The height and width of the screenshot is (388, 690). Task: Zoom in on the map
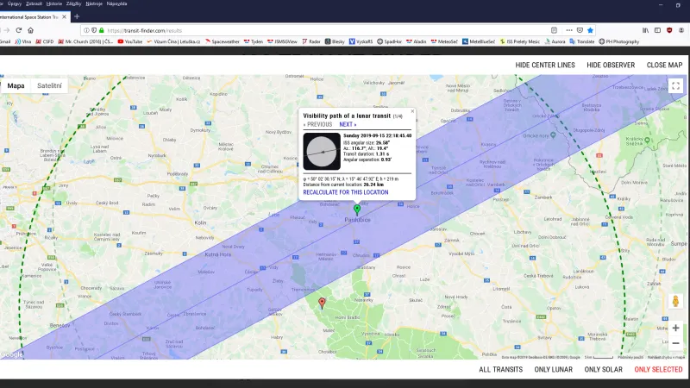click(675, 328)
